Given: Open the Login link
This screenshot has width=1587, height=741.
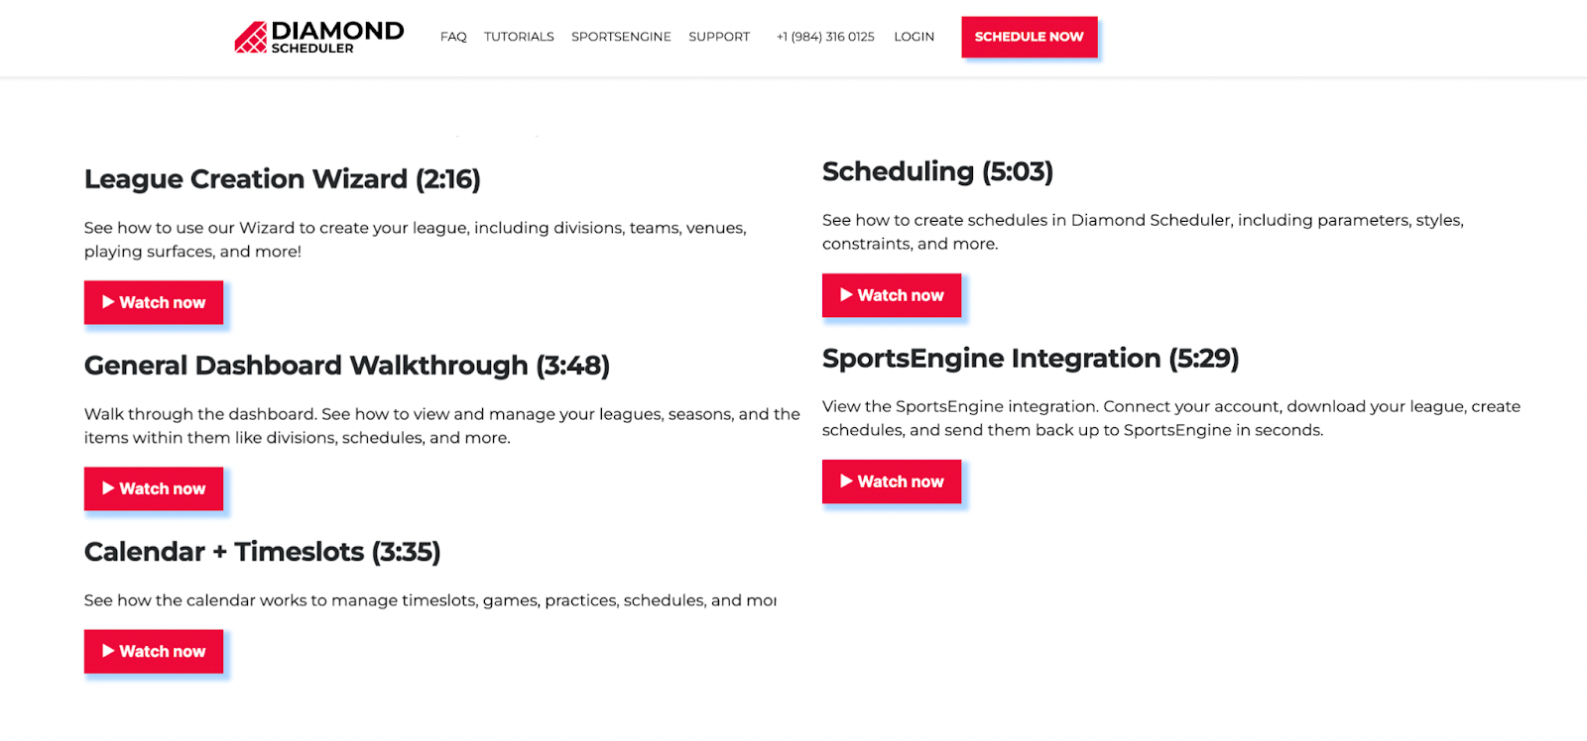Looking at the screenshot, I should click(x=914, y=37).
